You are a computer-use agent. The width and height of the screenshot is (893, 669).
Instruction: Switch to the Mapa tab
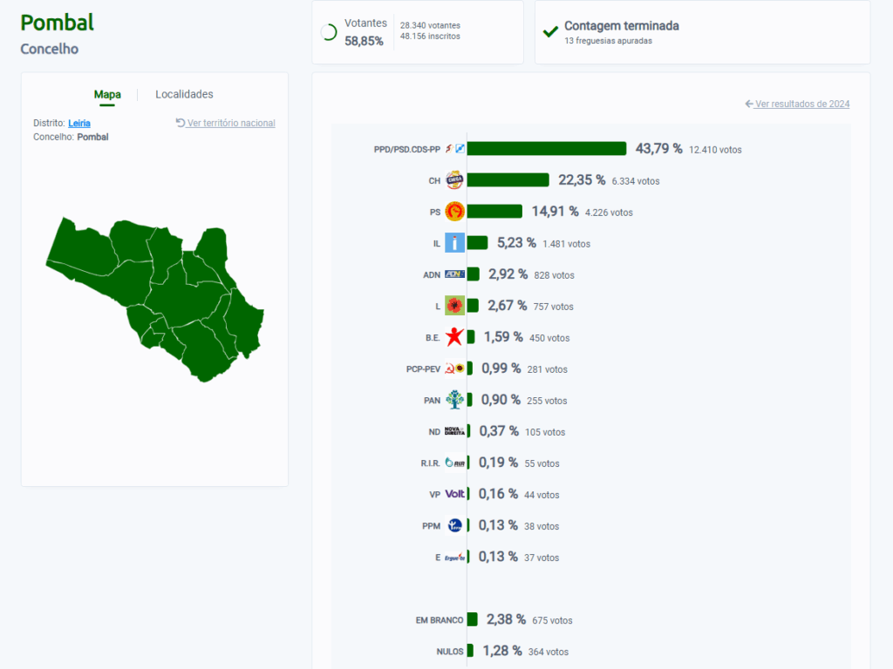click(107, 95)
